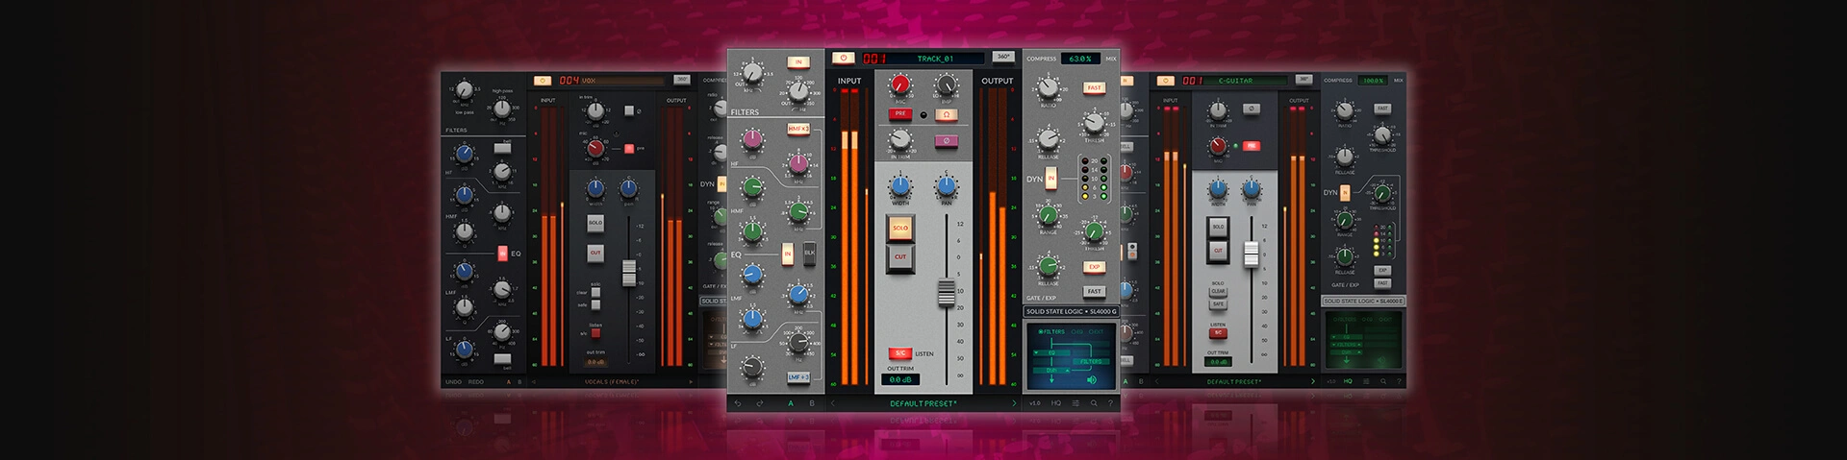Image resolution: width=1847 pixels, height=460 pixels.
Task: Select preset slot B in center plugin
Action: 811,403
